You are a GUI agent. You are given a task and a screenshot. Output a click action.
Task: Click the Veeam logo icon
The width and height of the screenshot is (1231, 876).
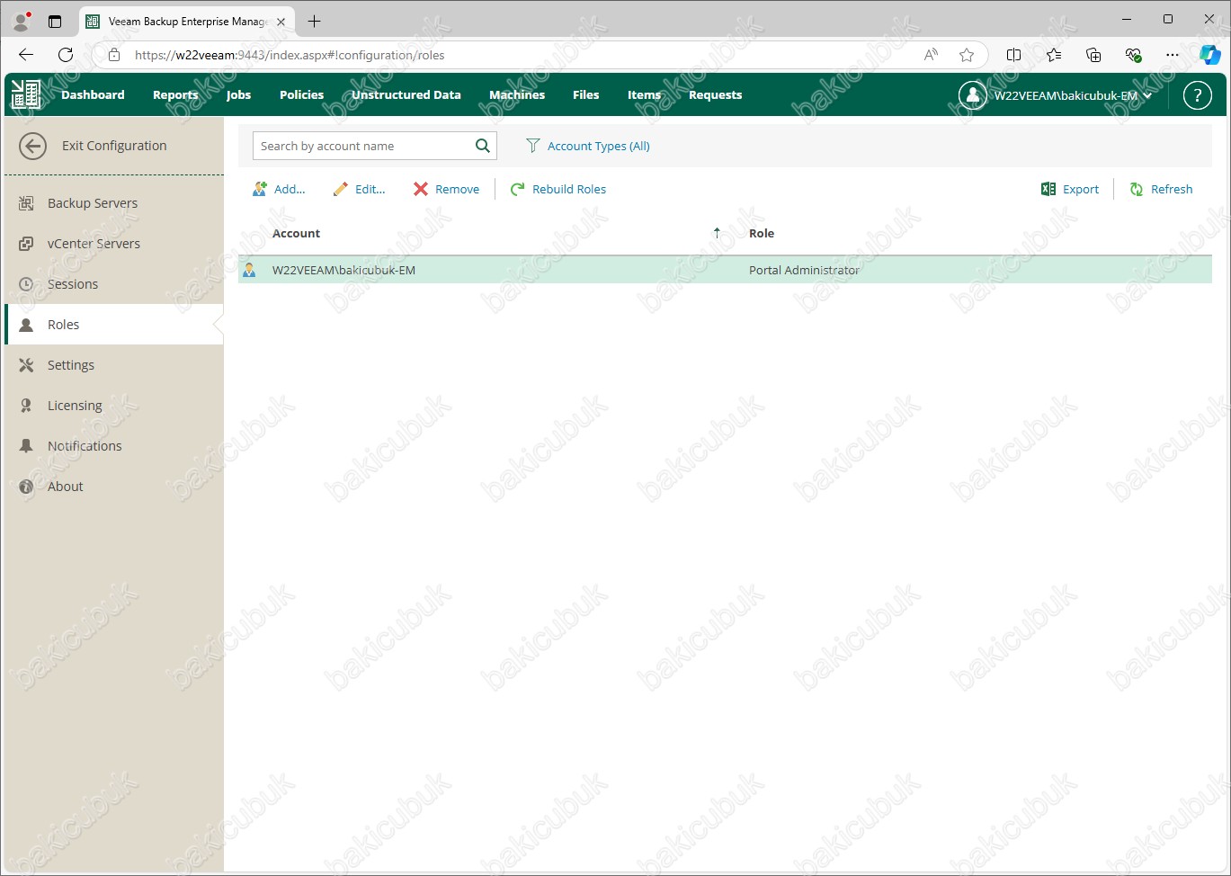26,94
